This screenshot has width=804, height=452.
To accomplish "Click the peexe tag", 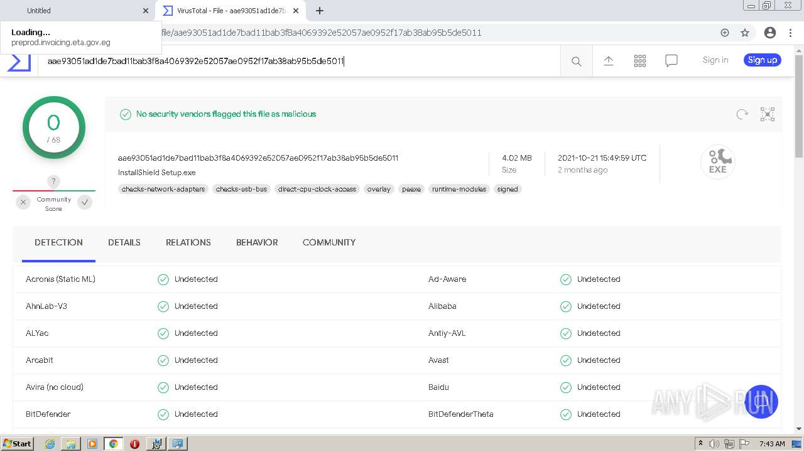I will tap(411, 189).
